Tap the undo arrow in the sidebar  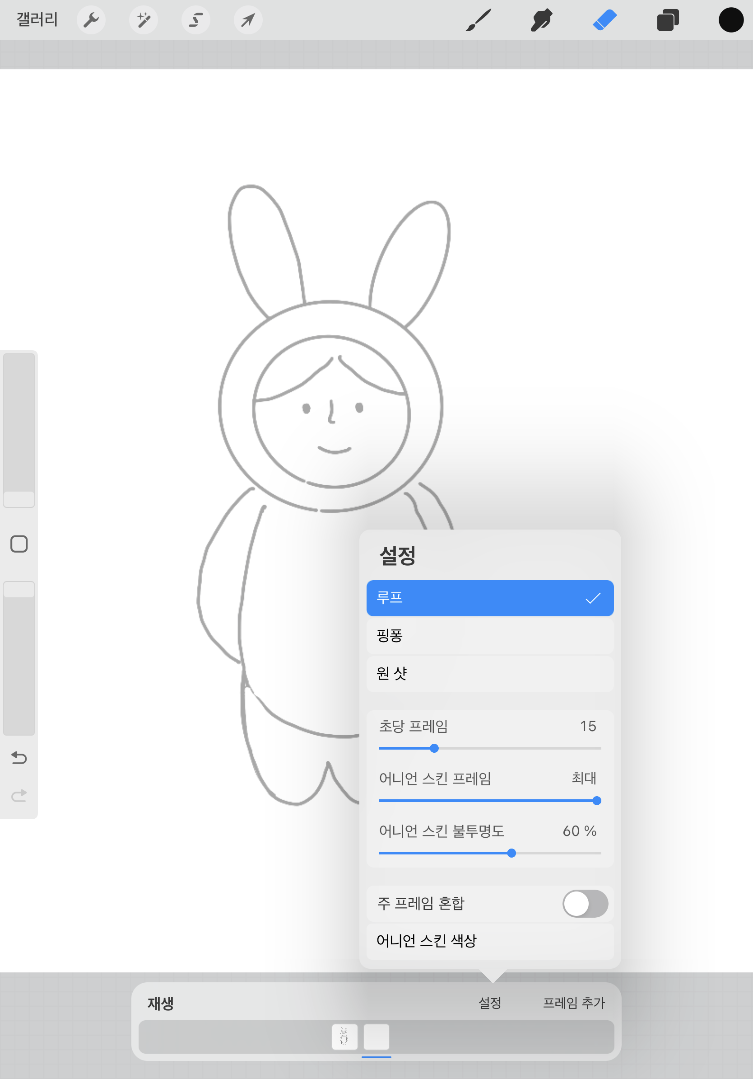(19, 758)
